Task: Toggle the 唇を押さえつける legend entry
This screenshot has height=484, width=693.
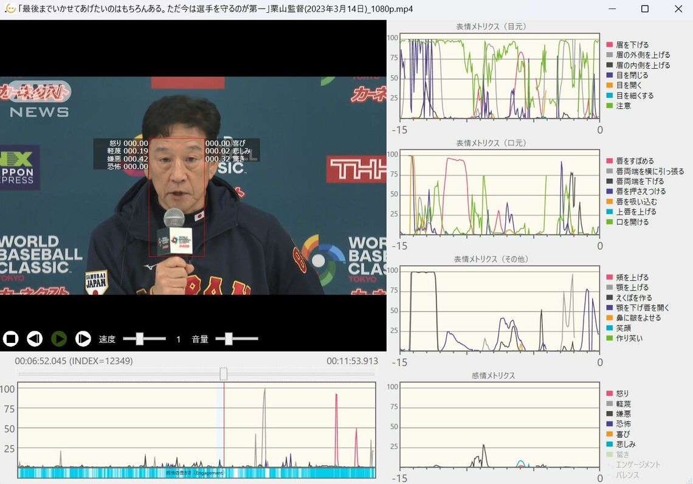Action: (635, 192)
